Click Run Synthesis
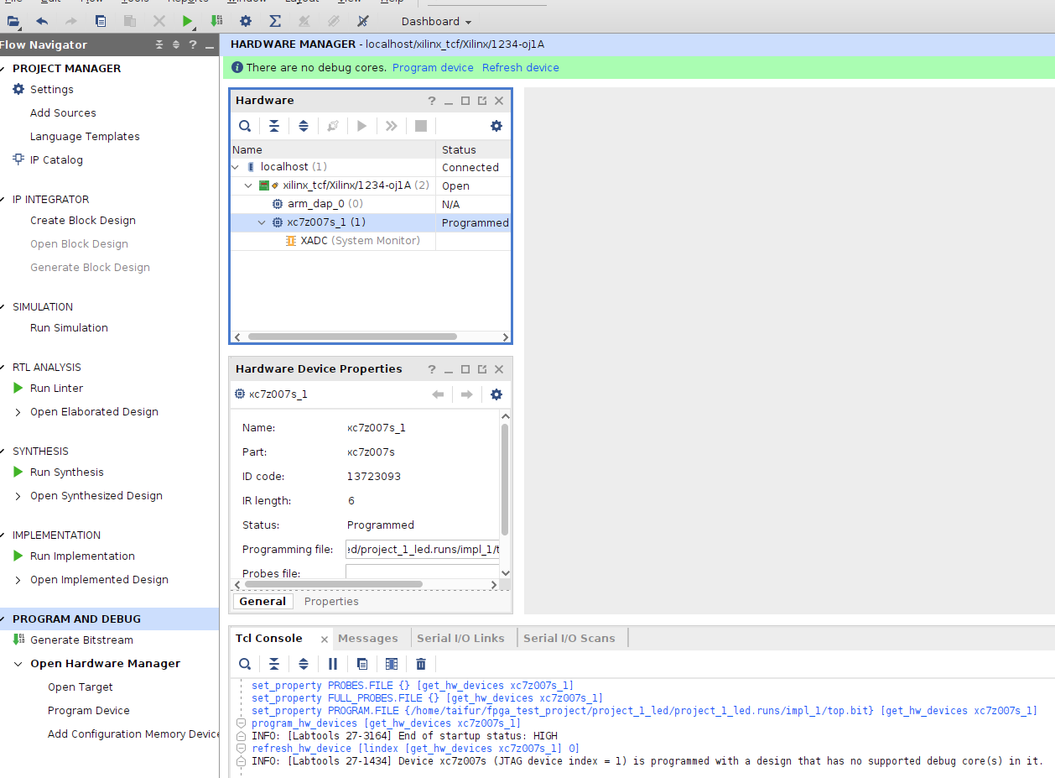1055x778 pixels. pyautogui.click(x=67, y=473)
